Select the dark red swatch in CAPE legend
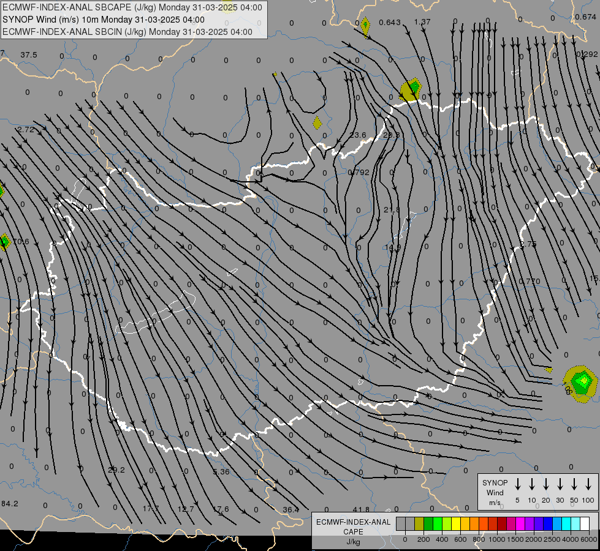 502,524
